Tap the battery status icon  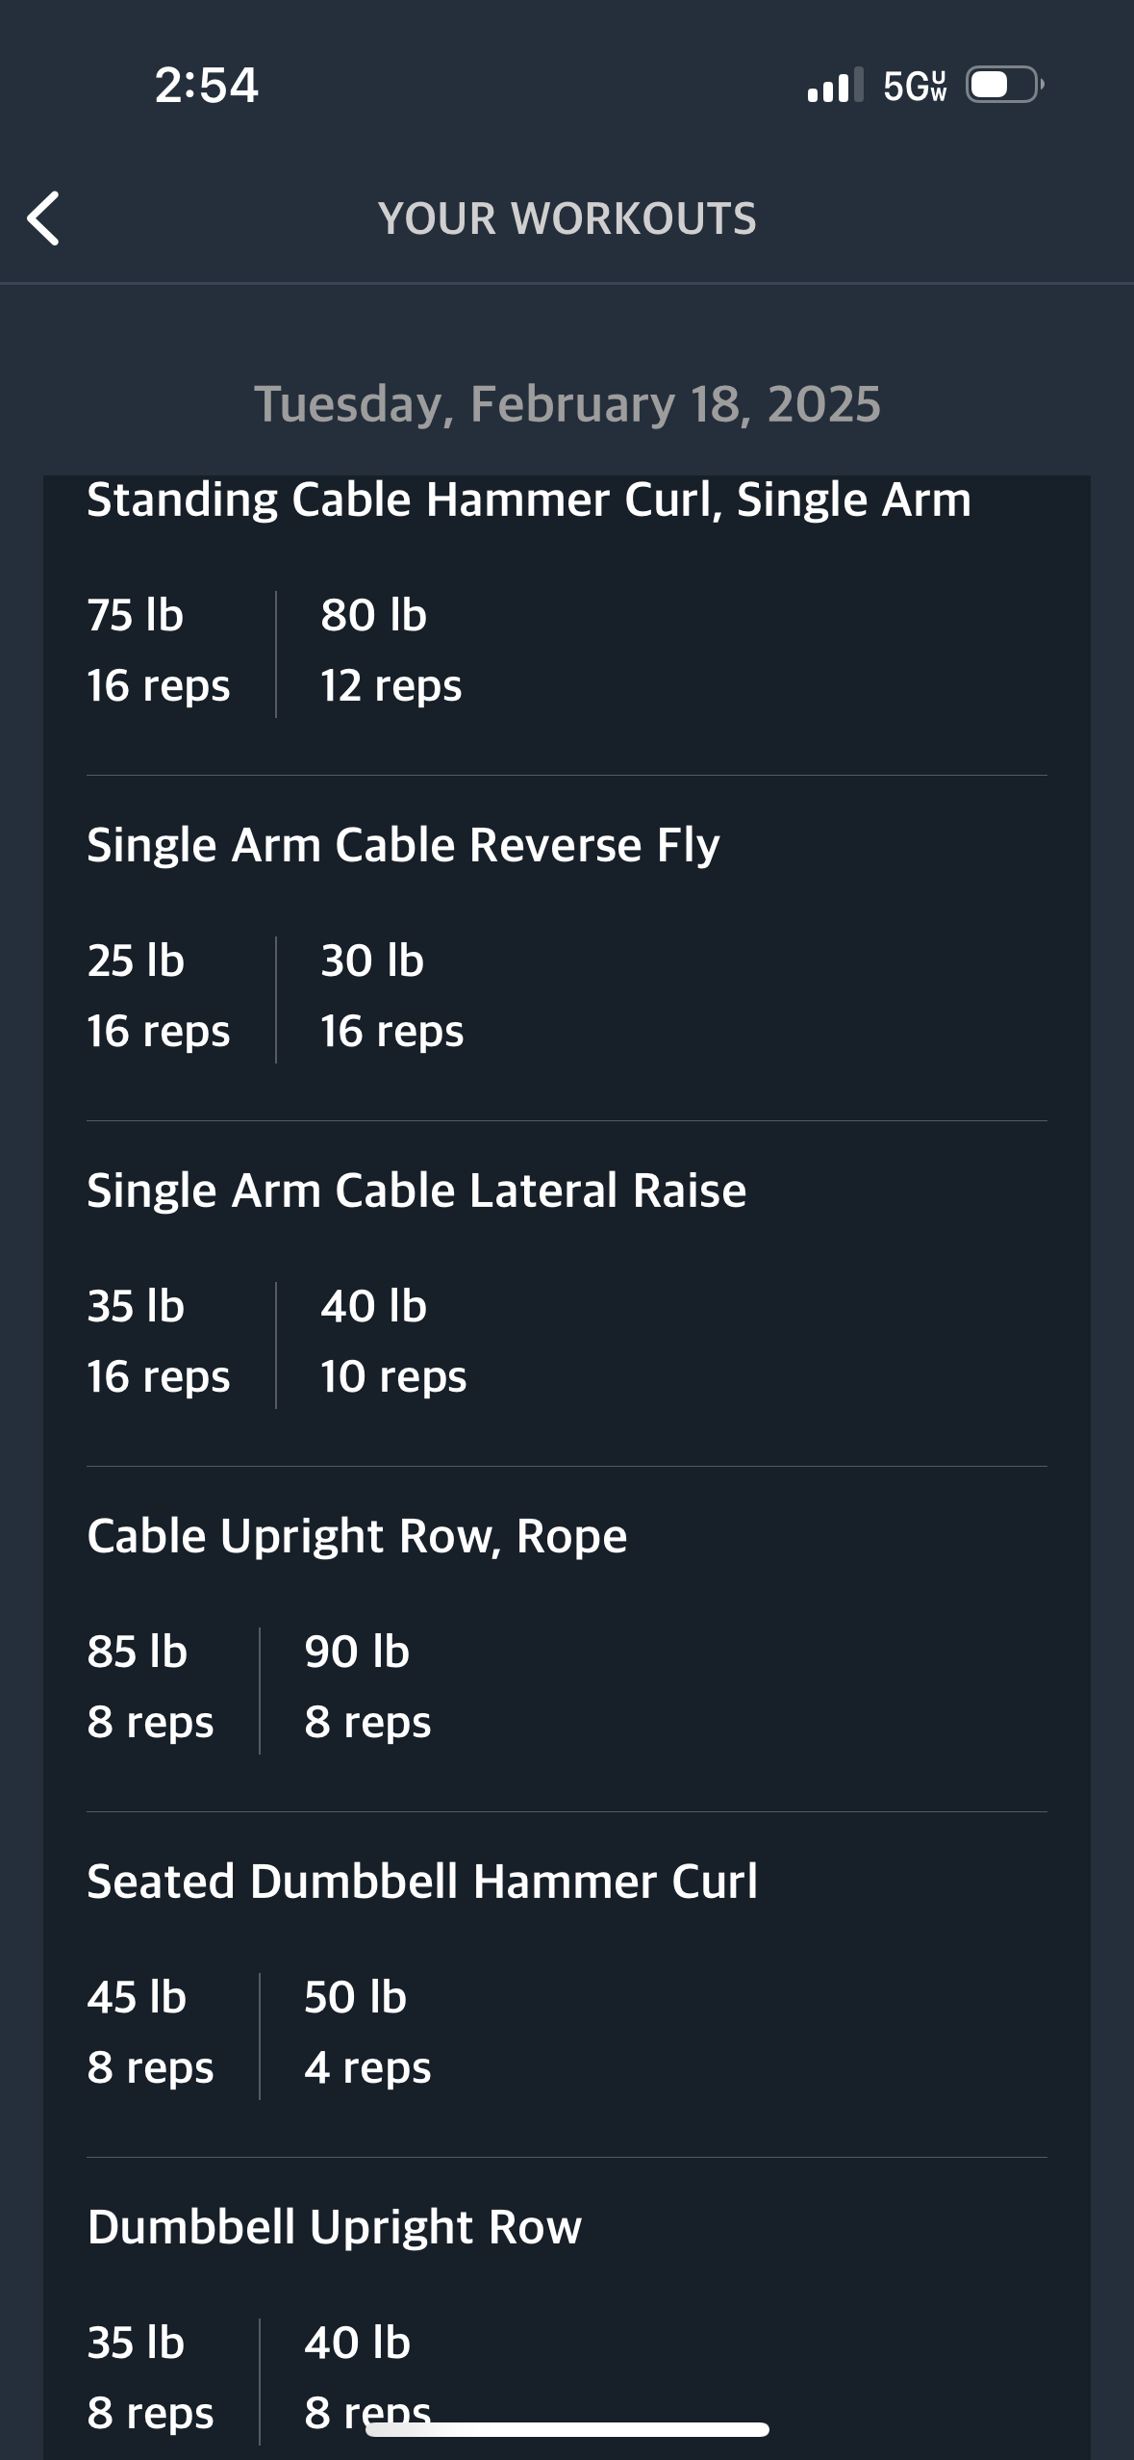[x=1005, y=85]
